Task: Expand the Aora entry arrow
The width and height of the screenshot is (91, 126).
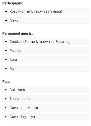Action: 6,60
